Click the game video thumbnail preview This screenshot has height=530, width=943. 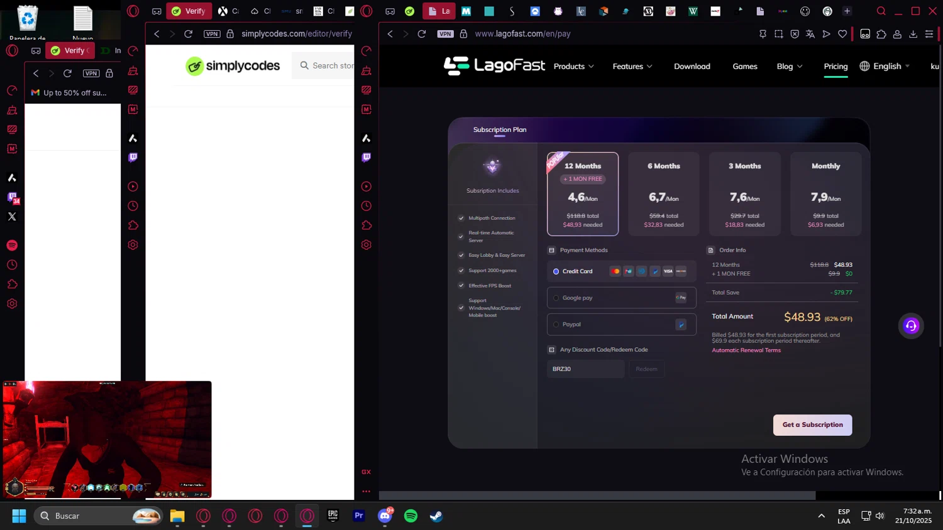tap(107, 440)
